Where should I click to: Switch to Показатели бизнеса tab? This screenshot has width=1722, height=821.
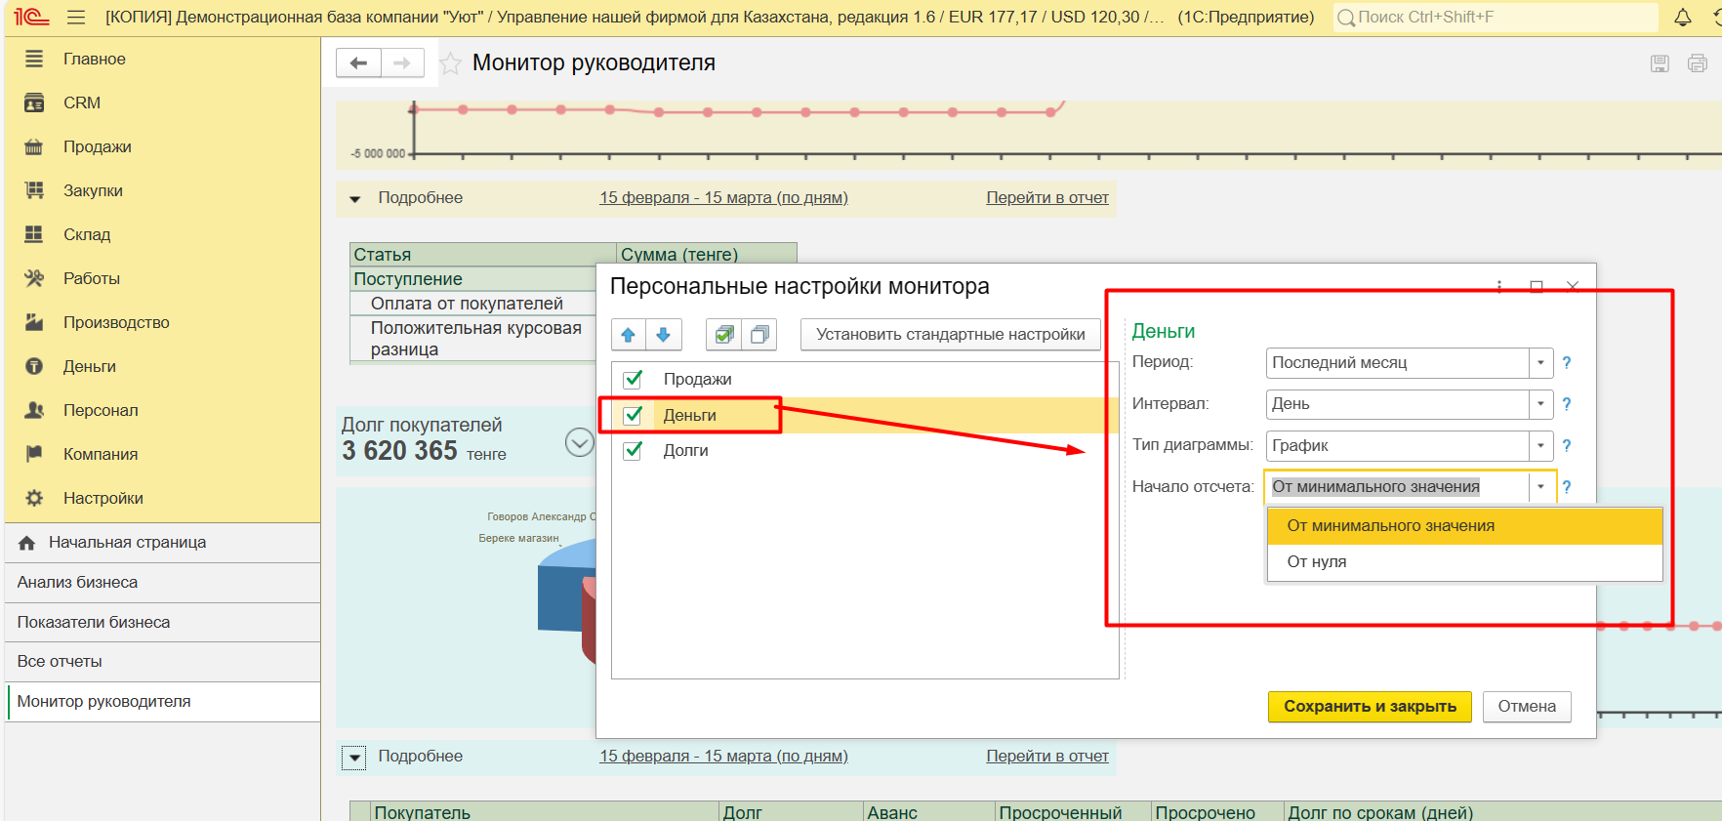pyautogui.click(x=94, y=622)
